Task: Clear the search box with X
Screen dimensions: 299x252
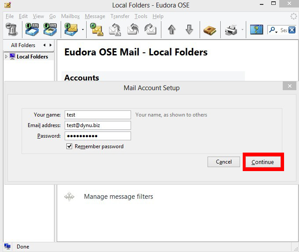Action: 292,30
